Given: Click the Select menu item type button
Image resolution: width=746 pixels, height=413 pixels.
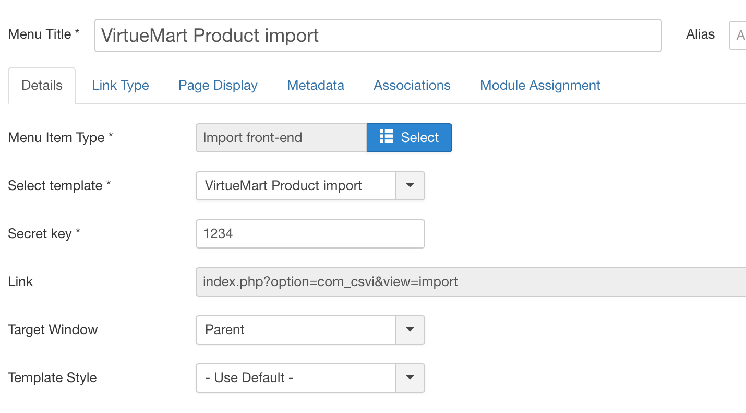Looking at the screenshot, I should click(409, 138).
